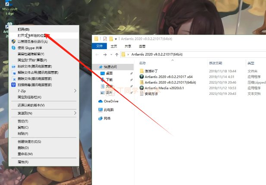Click the 2023/10/19 20:46 date cell
The width and height of the screenshot is (266, 185).
pyautogui.click(x=222, y=82)
